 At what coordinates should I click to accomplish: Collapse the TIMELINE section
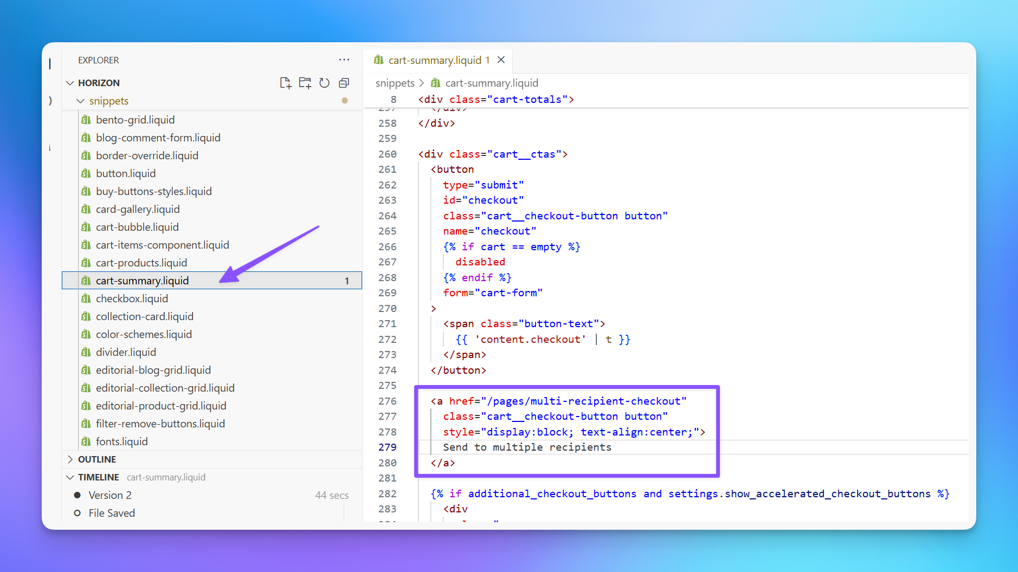(70, 477)
